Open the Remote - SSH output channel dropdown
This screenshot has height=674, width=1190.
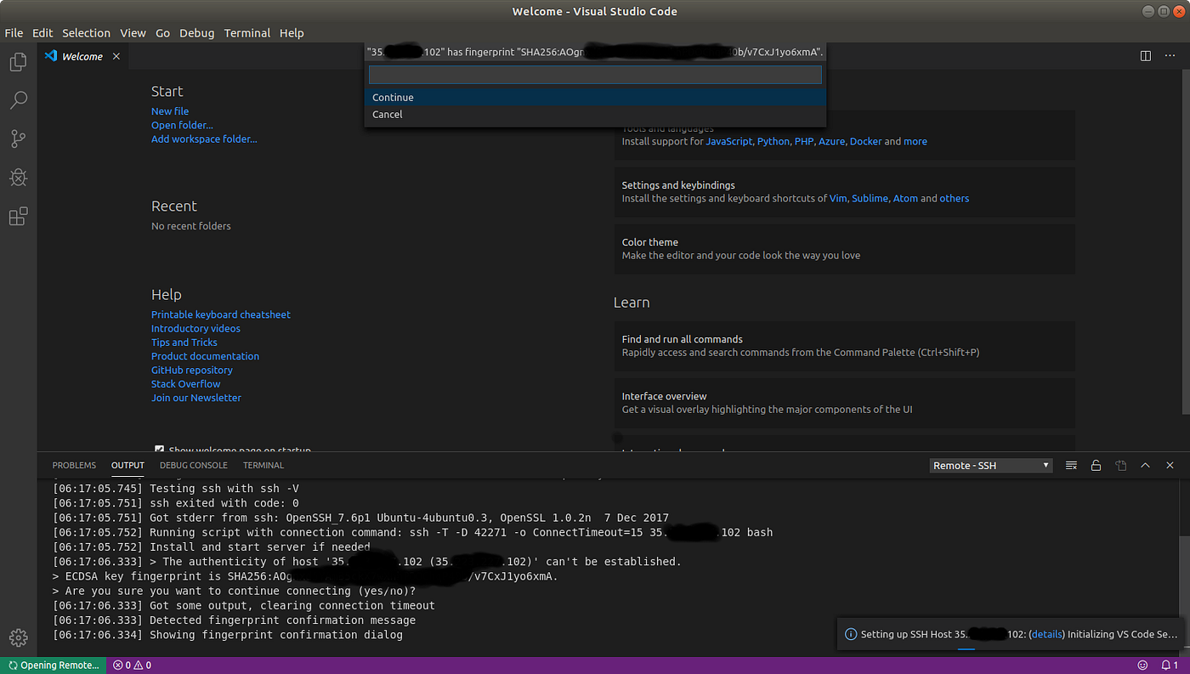[x=990, y=465]
